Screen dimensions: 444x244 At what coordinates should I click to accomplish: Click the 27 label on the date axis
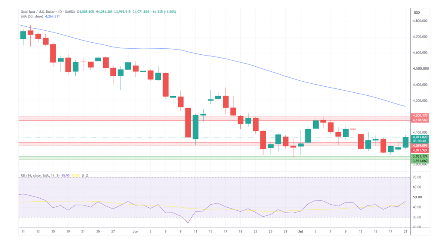(x=113, y=232)
